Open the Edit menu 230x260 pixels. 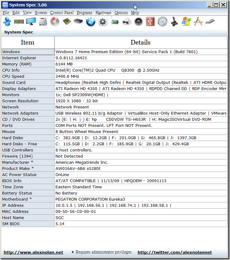point(16,13)
